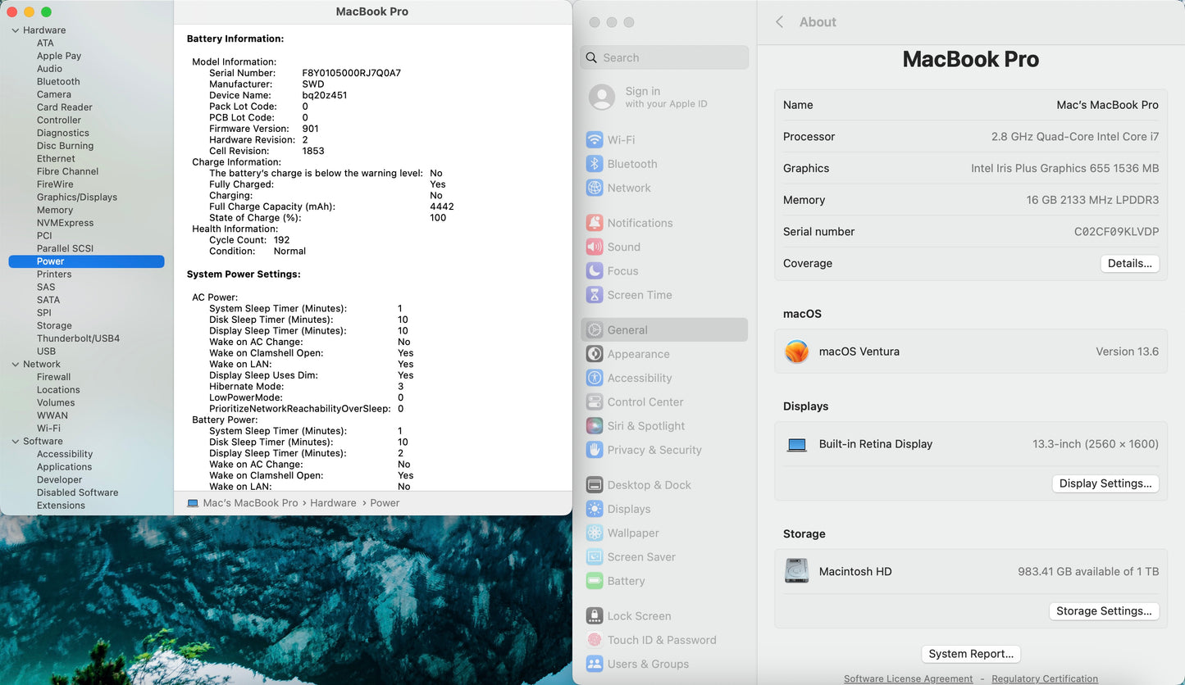Click the back chevron beside About
The image size is (1185, 685).
point(779,22)
